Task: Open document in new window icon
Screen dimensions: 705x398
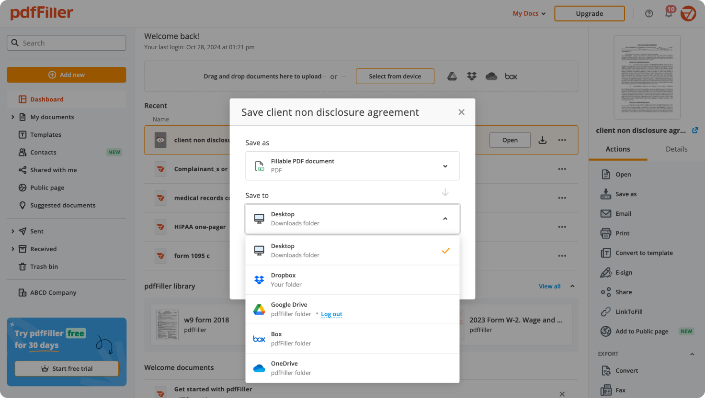Action: 695,130
